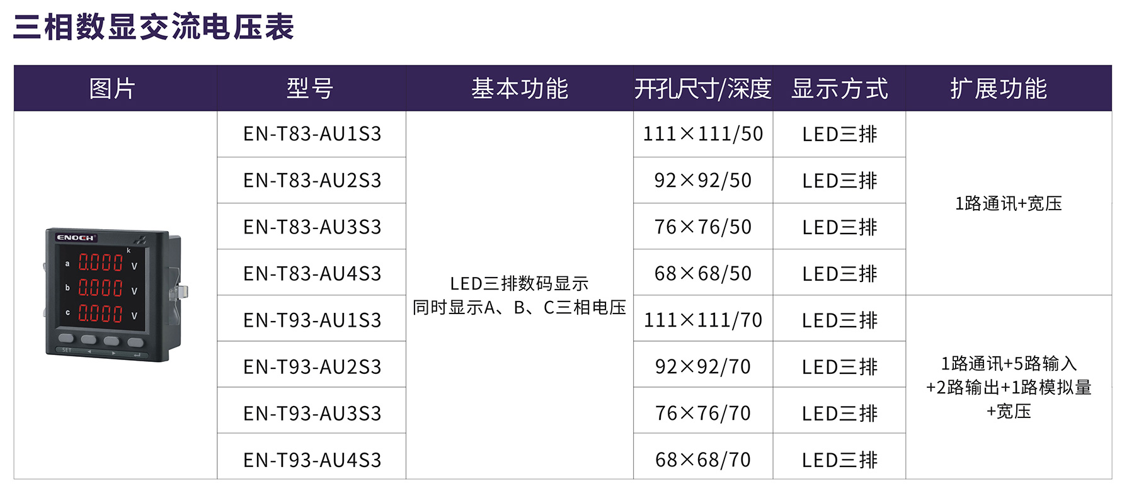1134x491 pixels.
Task: Click the 111×111/70 cutout size cell
Action: pos(702,320)
